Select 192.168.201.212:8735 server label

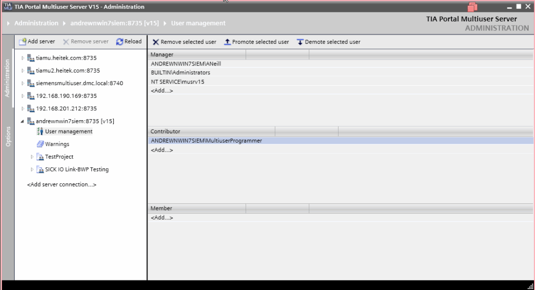pos(66,109)
